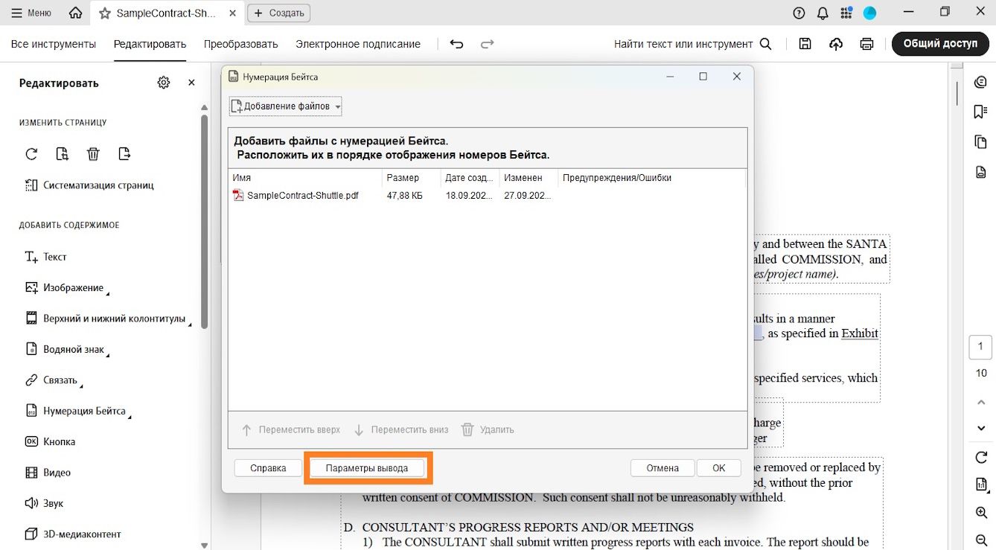
Task: Rotate view using right rail refresh icon
Action: 980,457
